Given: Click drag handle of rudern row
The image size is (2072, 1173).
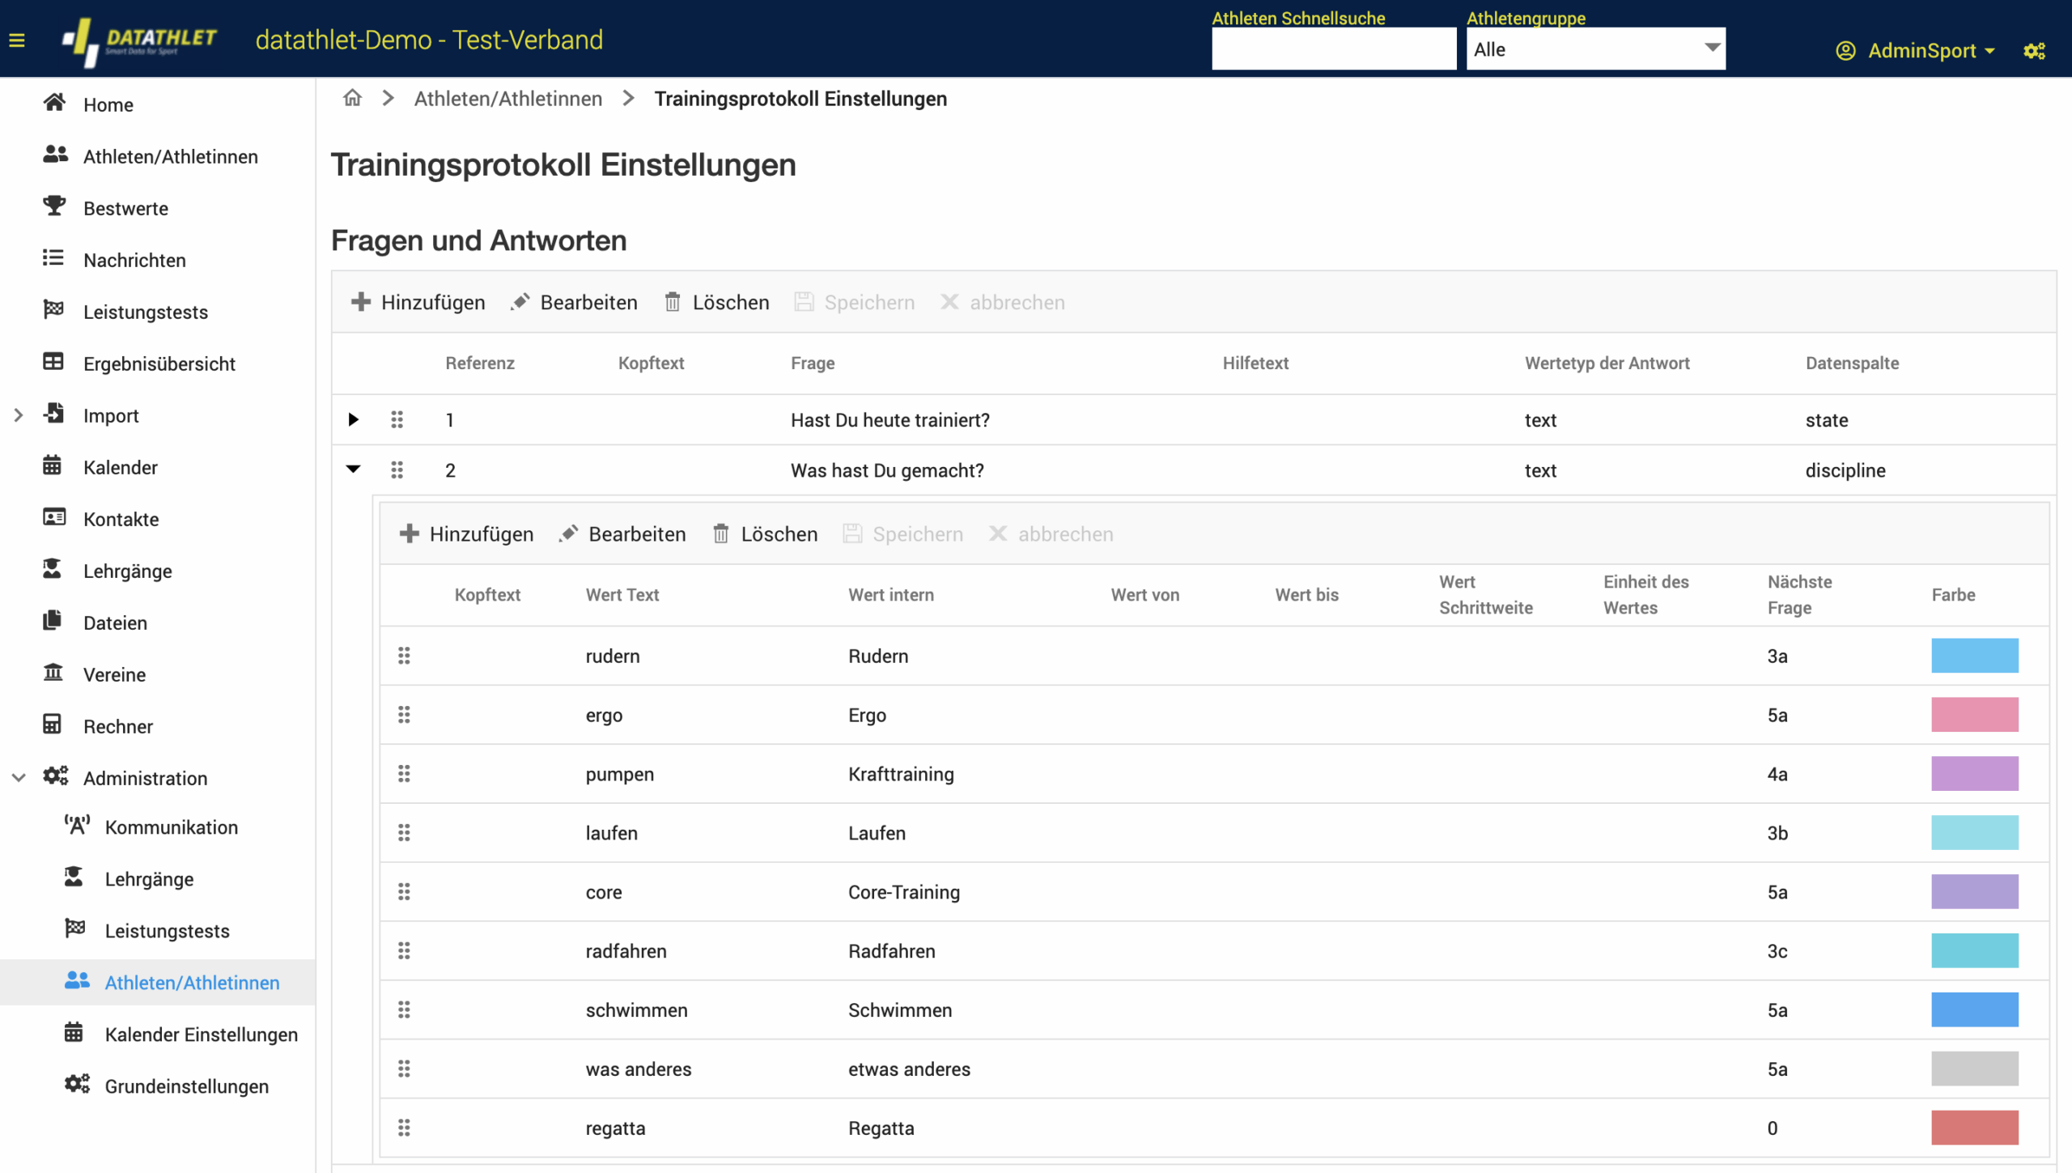Looking at the screenshot, I should click(404, 656).
